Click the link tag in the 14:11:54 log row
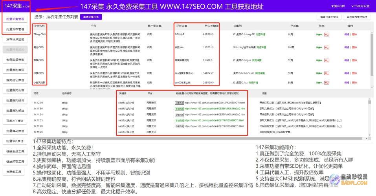This screenshot has height=196, width=376. [x=179, y=114]
